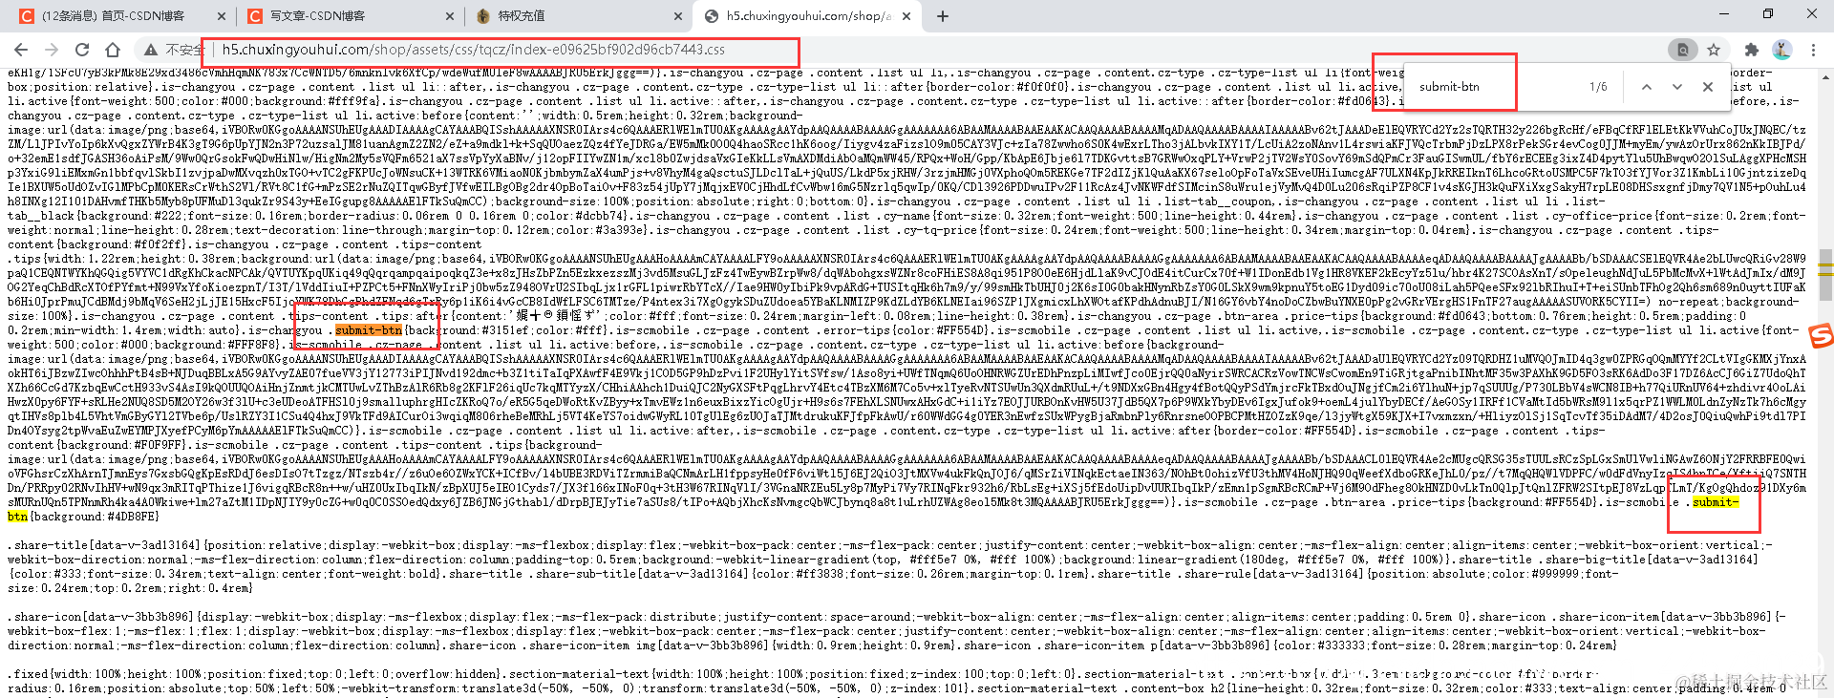Image resolution: width=1834 pixels, height=698 pixels.
Task: Go back to the previous page
Action: [22, 50]
